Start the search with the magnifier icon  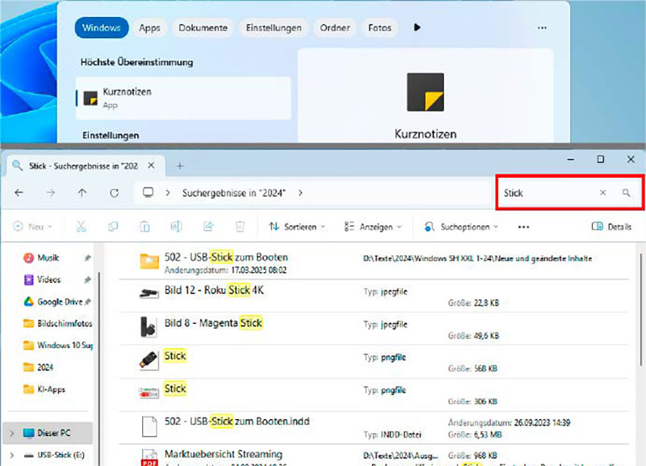coord(626,193)
